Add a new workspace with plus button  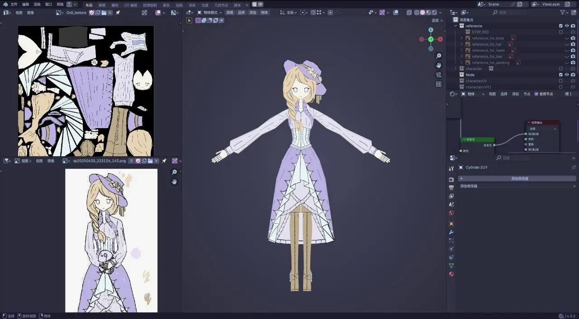(x=247, y=5)
